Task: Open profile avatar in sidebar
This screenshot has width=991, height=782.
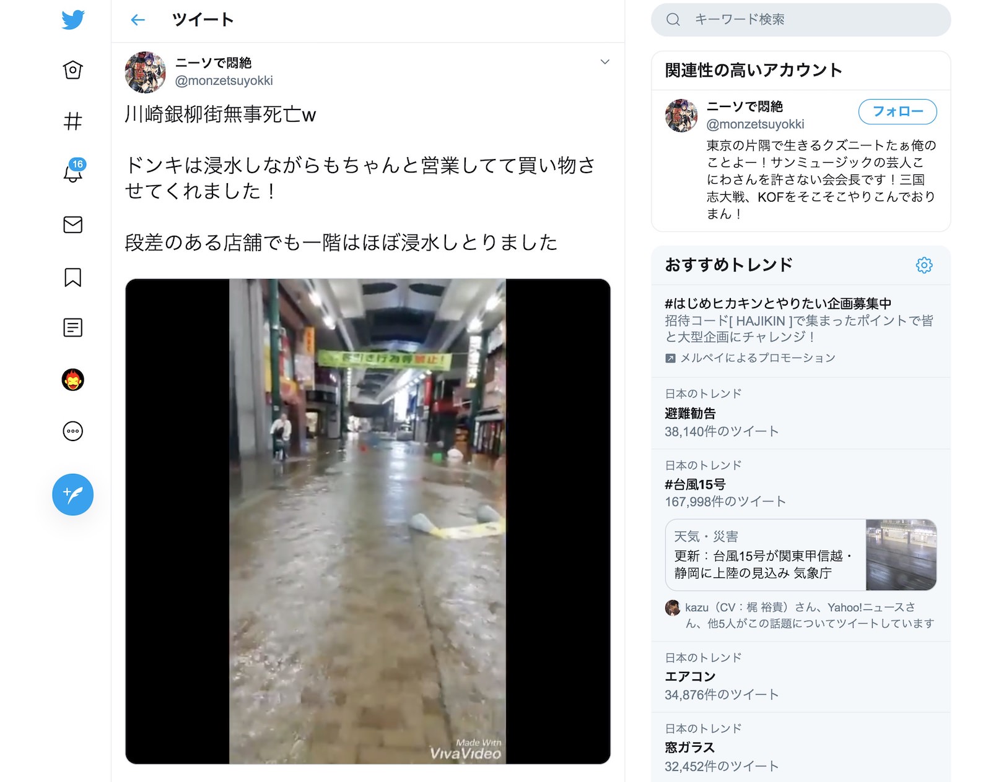Action: [72, 379]
